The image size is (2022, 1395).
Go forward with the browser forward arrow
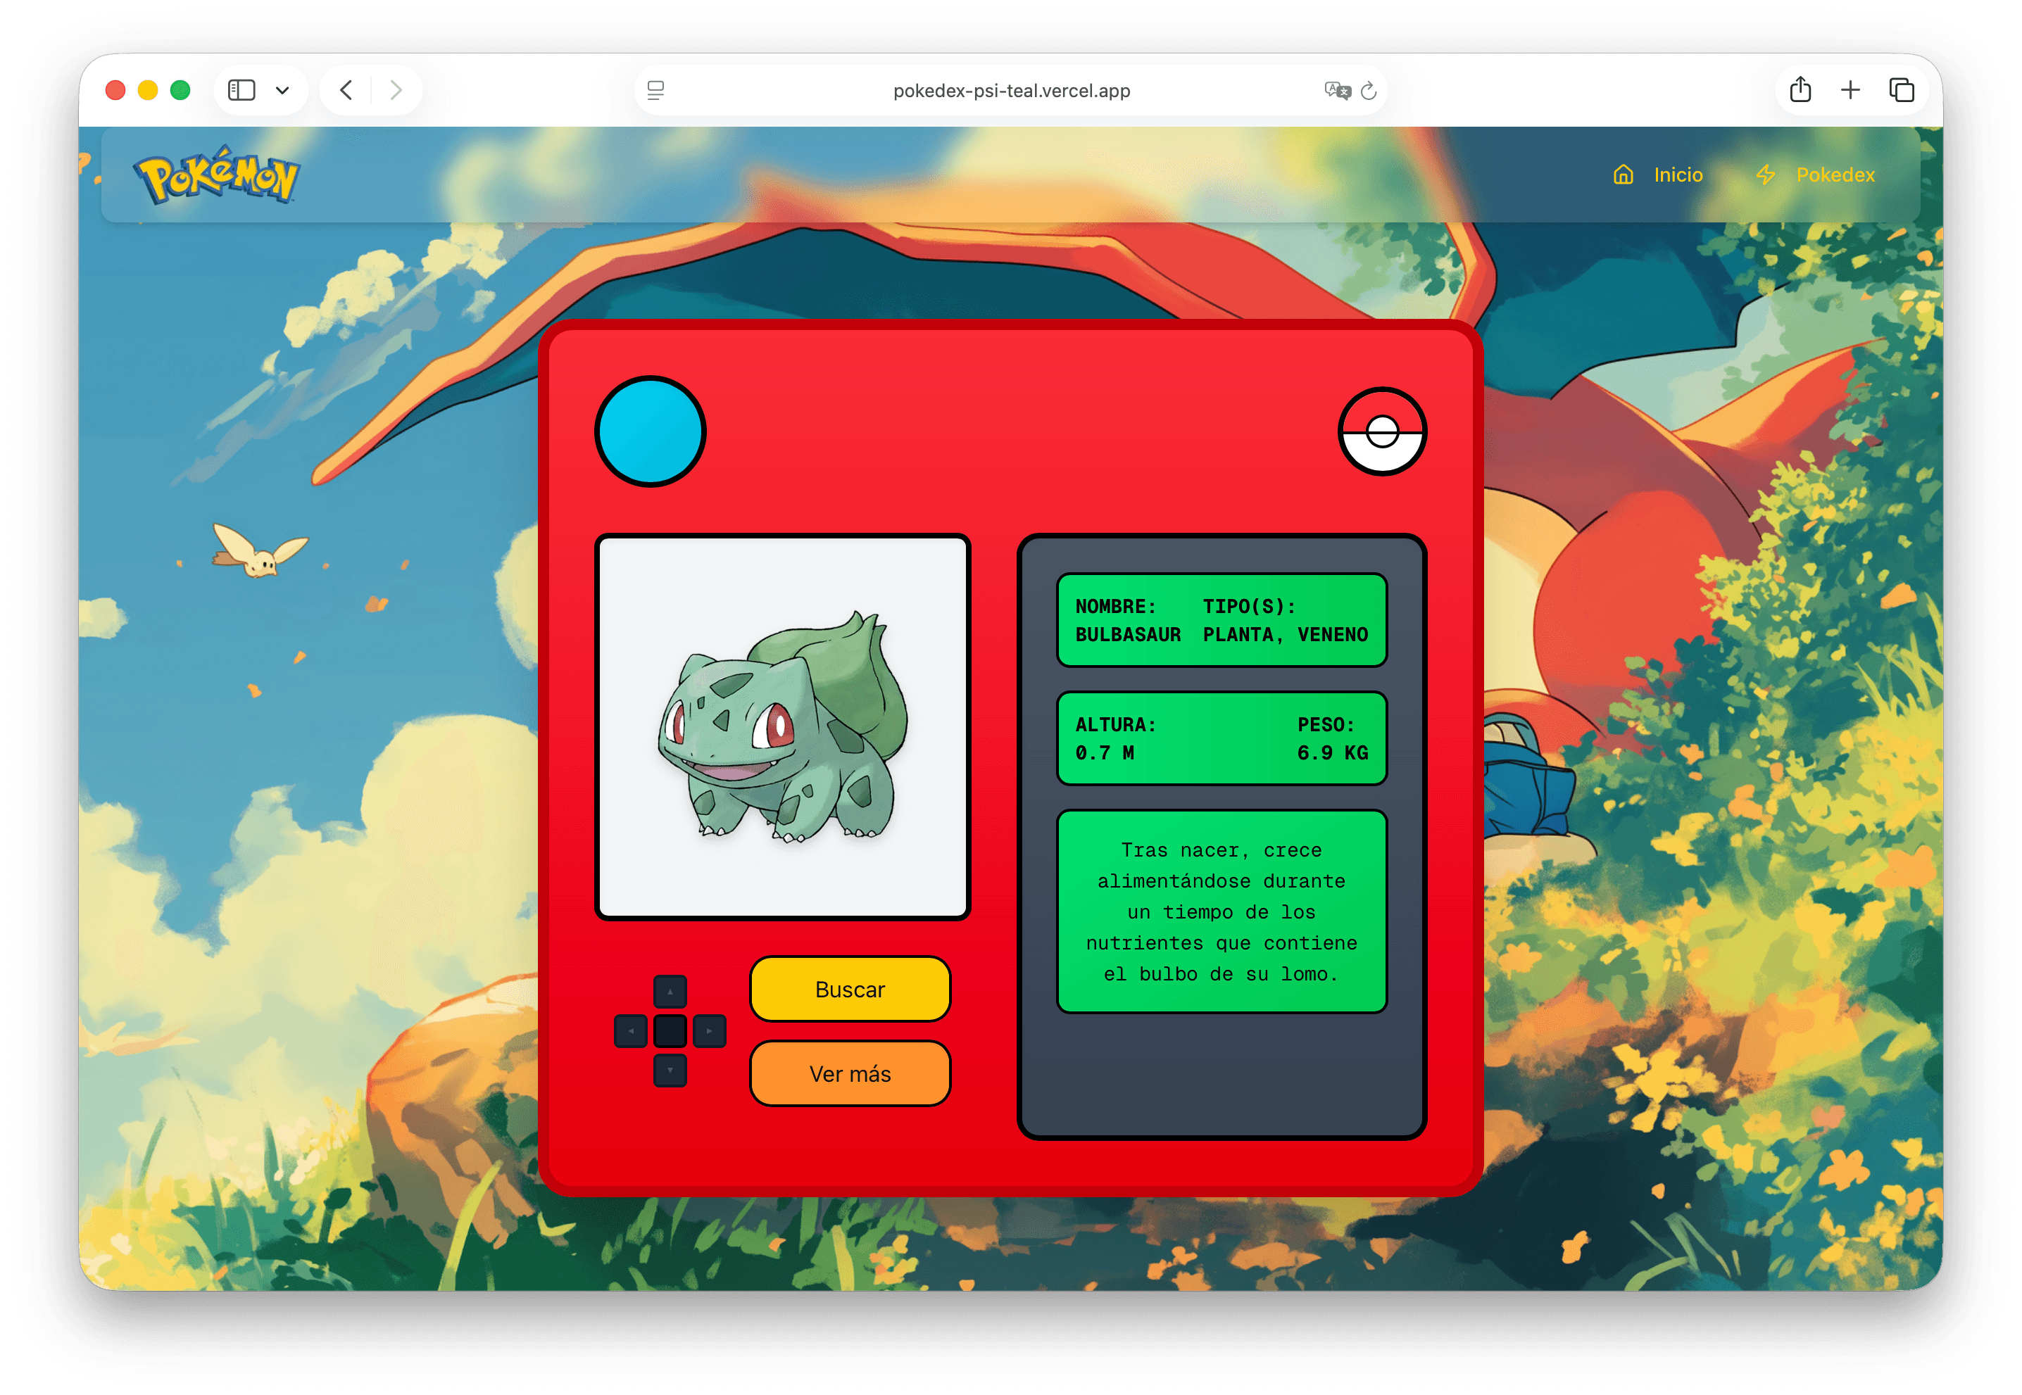point(396,90)
